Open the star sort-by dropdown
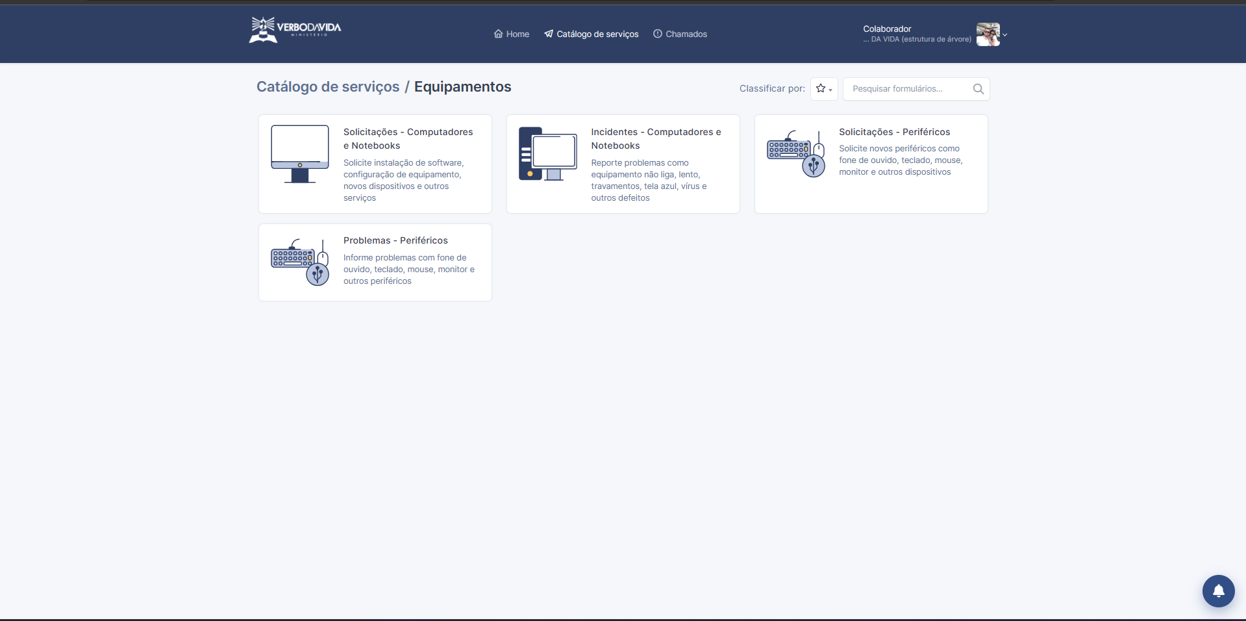 pos(824,89)
